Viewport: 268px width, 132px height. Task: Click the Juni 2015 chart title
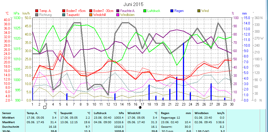coord(133,4)
